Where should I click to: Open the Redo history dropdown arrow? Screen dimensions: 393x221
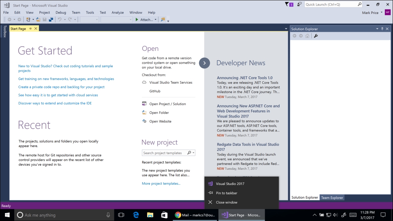75,20
